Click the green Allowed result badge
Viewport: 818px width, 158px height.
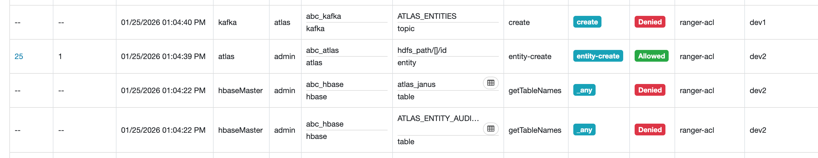(x=651, y=56)
